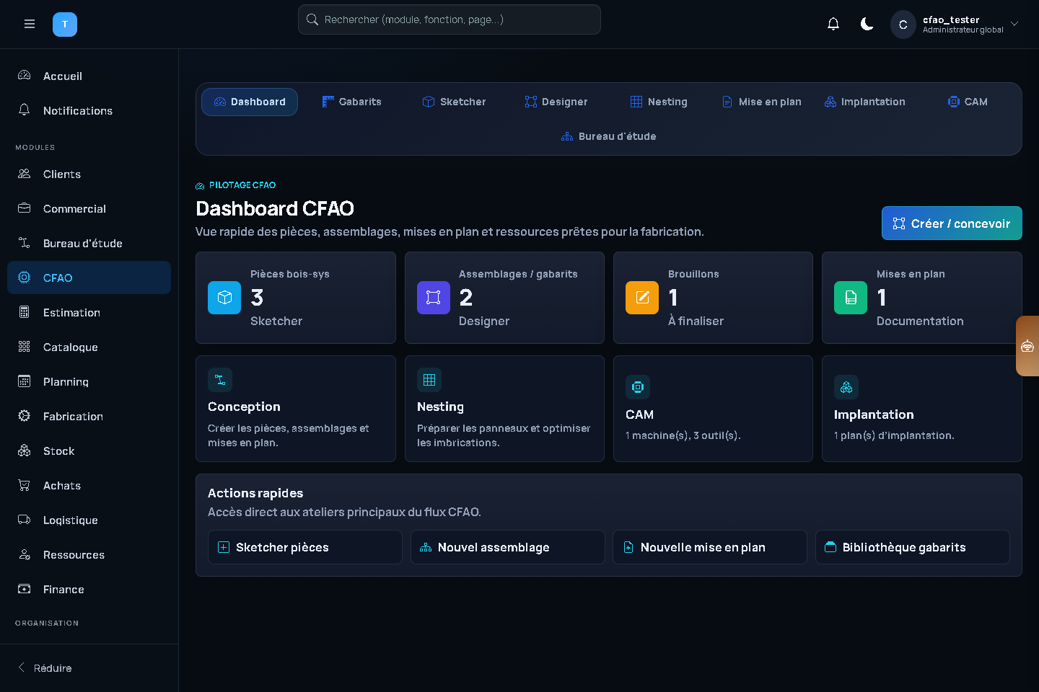
Task: Click the CFAO sidebar icon
Action: pyautogui.click(x=25, y=278)
